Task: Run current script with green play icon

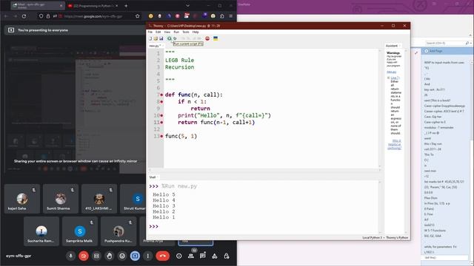Action: (x=170, y=38)
